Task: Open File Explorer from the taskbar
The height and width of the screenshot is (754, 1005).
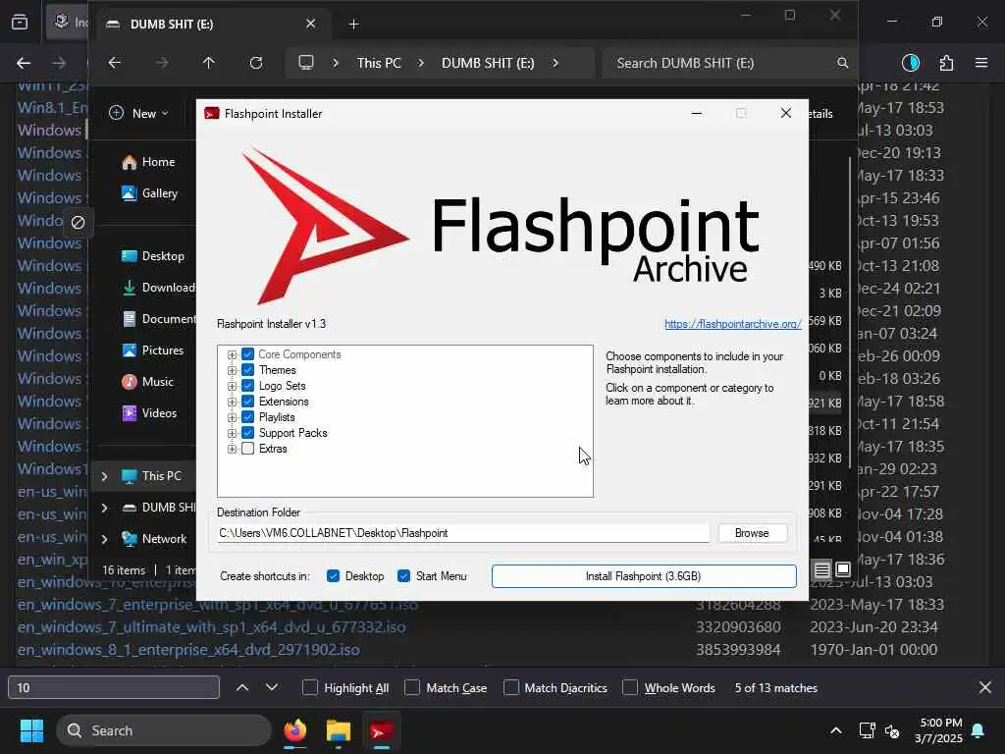Action: click(x=339, y=730)
